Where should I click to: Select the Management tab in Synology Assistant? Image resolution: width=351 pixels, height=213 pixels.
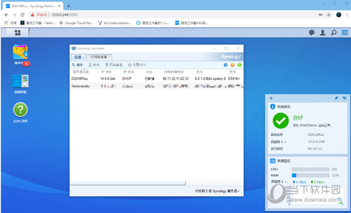point(78,57)
